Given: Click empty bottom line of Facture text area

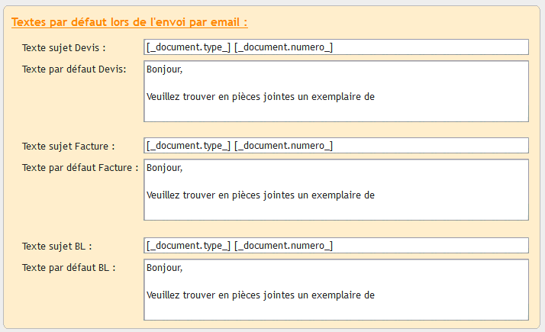Looking at the screenshot, I should coord(336,211).
